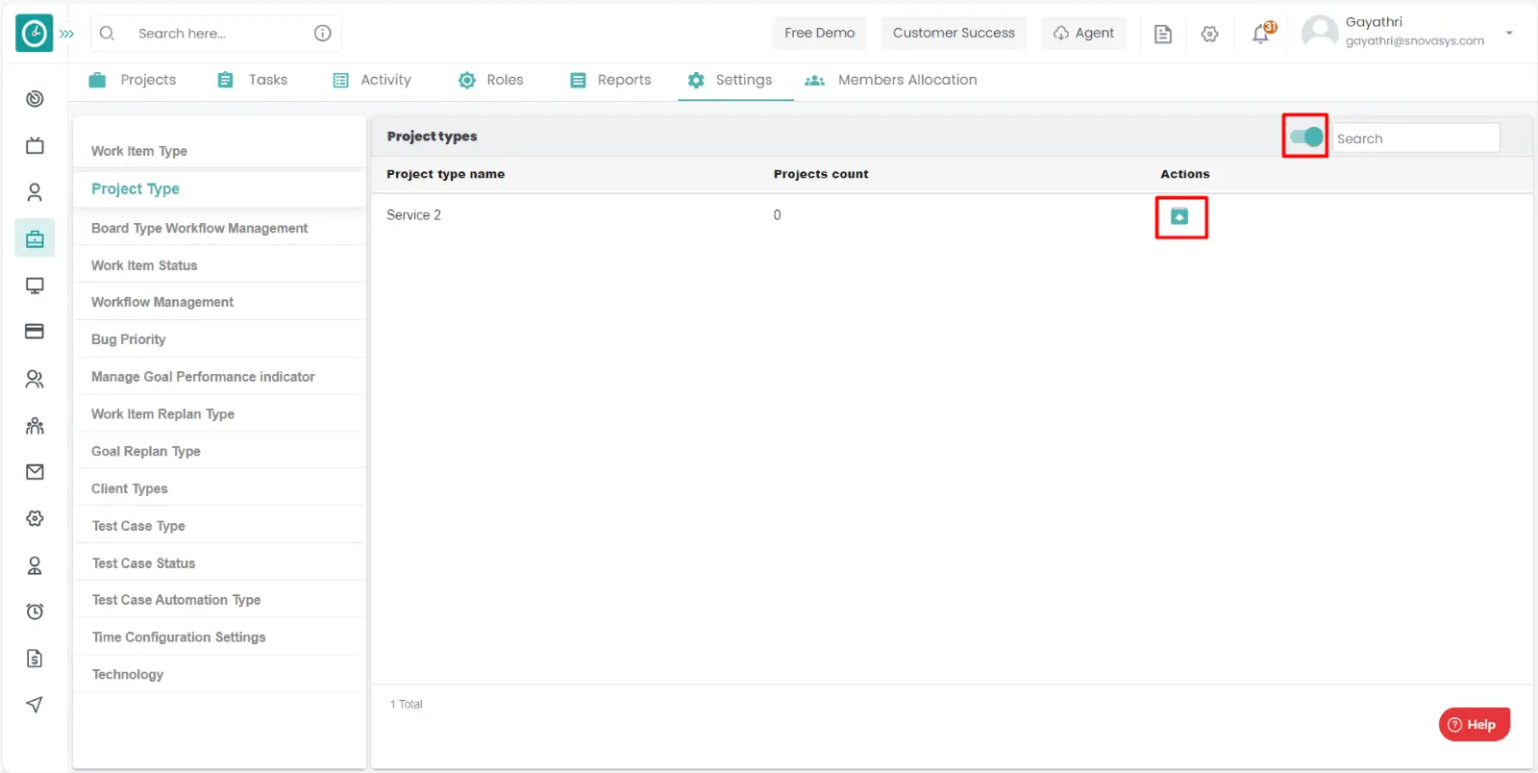Select Work Item Type setting
The height and width of the screenshot is (773, 1538).
[219, 151]
